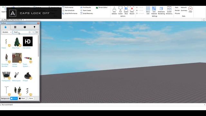Open the Terrain Editor
This screenshot has height=116, width=206.
[x=102, y=8]
